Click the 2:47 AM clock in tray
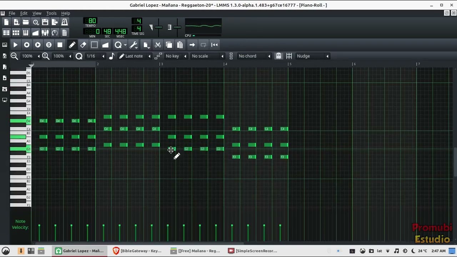 tap(438, 251)
